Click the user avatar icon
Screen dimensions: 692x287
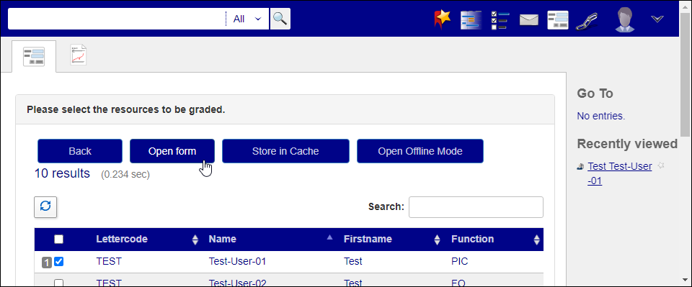[x=624, y=20]
